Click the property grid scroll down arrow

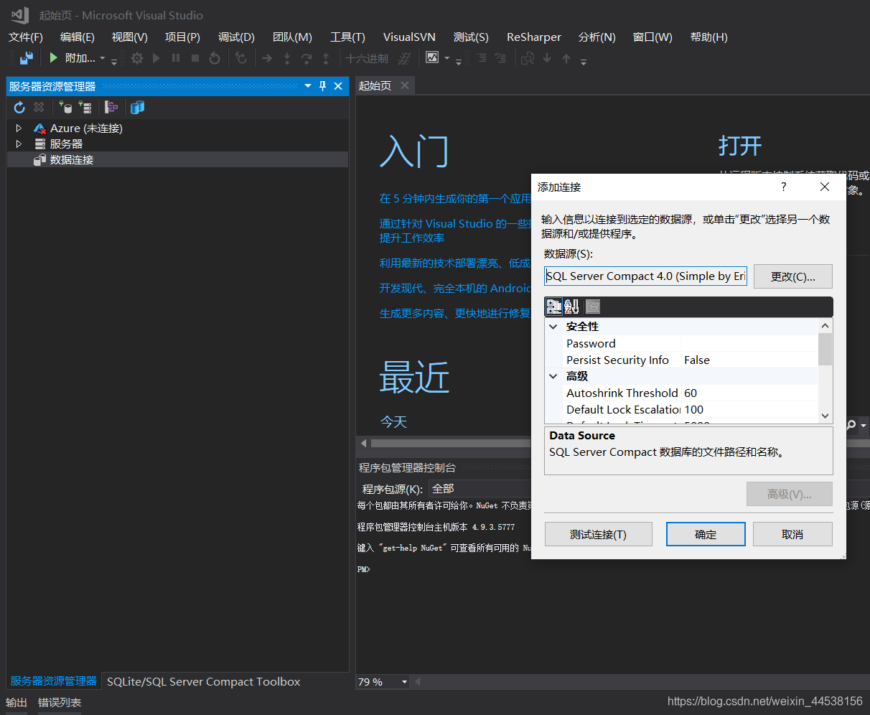(x=825, y=416)
